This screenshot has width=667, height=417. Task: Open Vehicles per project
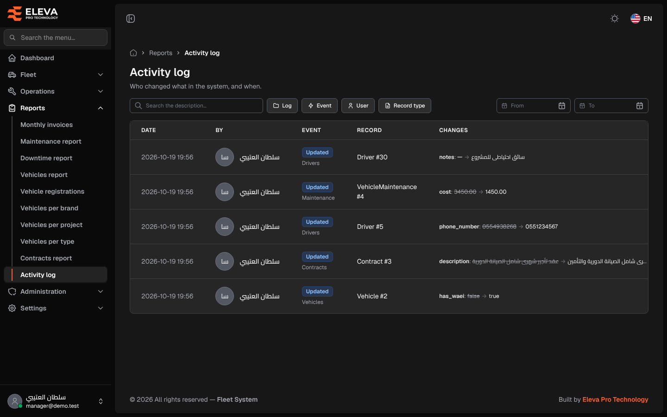pyautogui.click(x=51, y=225)
